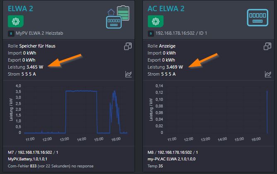Click 'M7 / 192.168.178.16:502 / 1' line
The width and height of the screenshot is (277, 174).
pyautogui.click(x=33, y=153)
